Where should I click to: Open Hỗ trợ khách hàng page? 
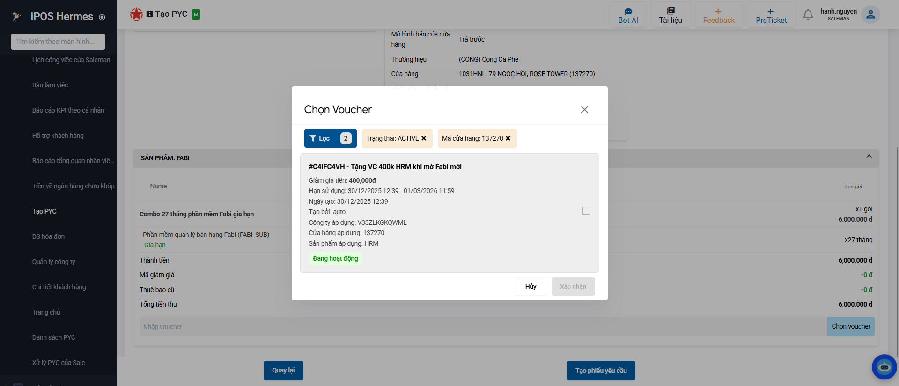point(58,136)
